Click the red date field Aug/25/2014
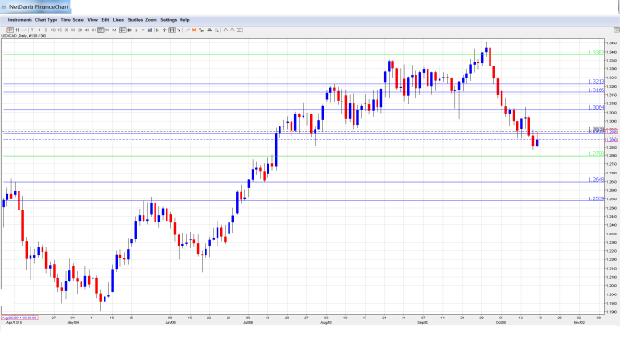Screen dimensions: 620x348 tap(19, 318)
